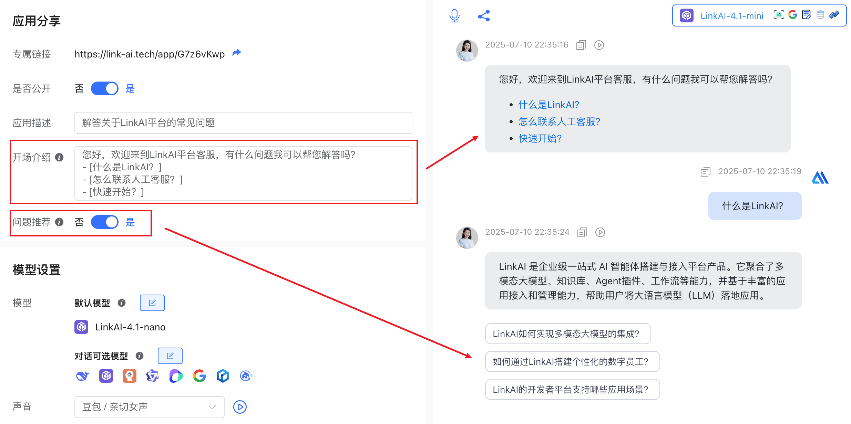This screenshot has height=424, width=851.
Task: Edit the default model with pencil button
Action: pyautogui.click(x=152, y=303)
